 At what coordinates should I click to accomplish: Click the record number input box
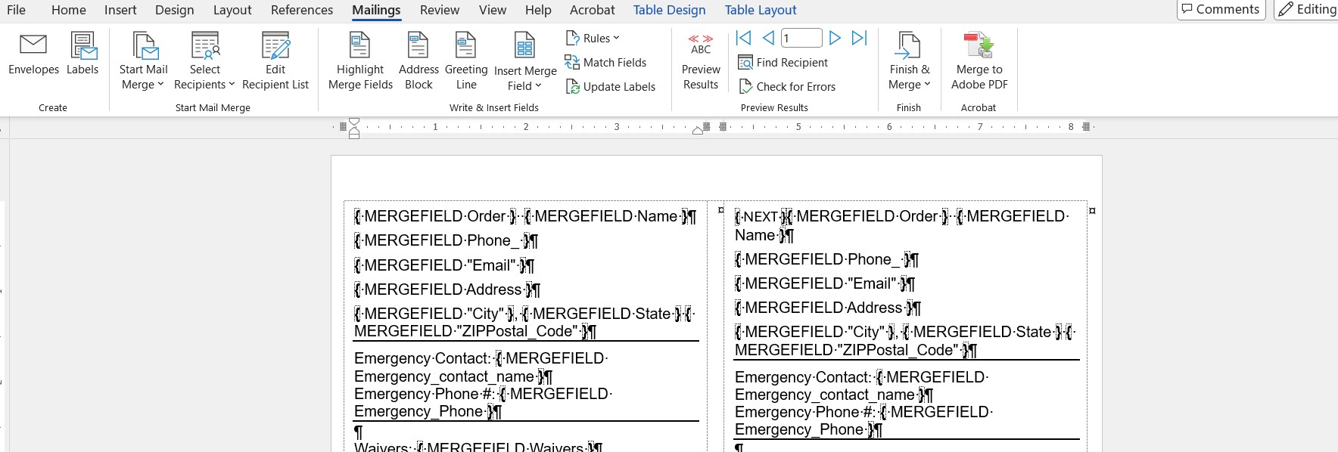pyautogui.click(x=801, y=38)
